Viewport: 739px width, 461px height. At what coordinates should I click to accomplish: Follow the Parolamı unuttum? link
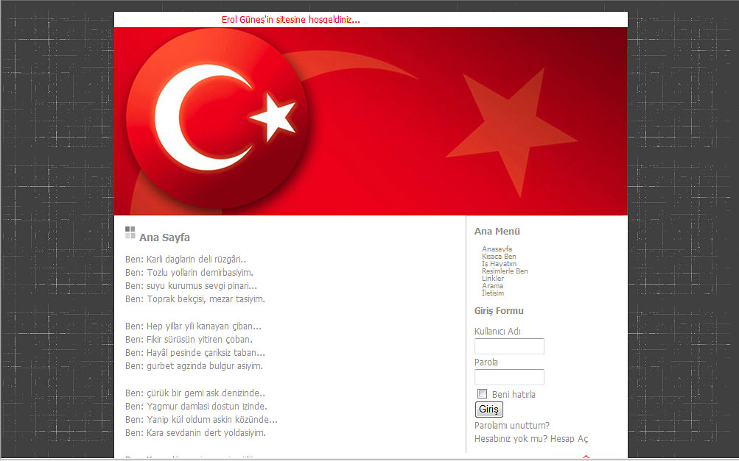coord(512,425)
